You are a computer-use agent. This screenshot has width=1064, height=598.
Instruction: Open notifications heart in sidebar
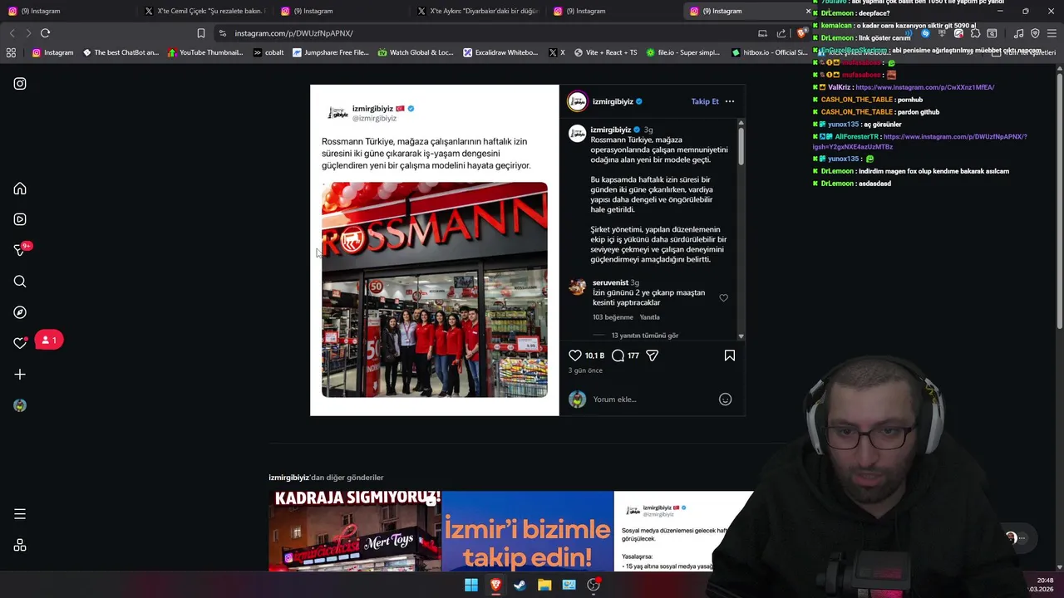[x=20, y=343]
